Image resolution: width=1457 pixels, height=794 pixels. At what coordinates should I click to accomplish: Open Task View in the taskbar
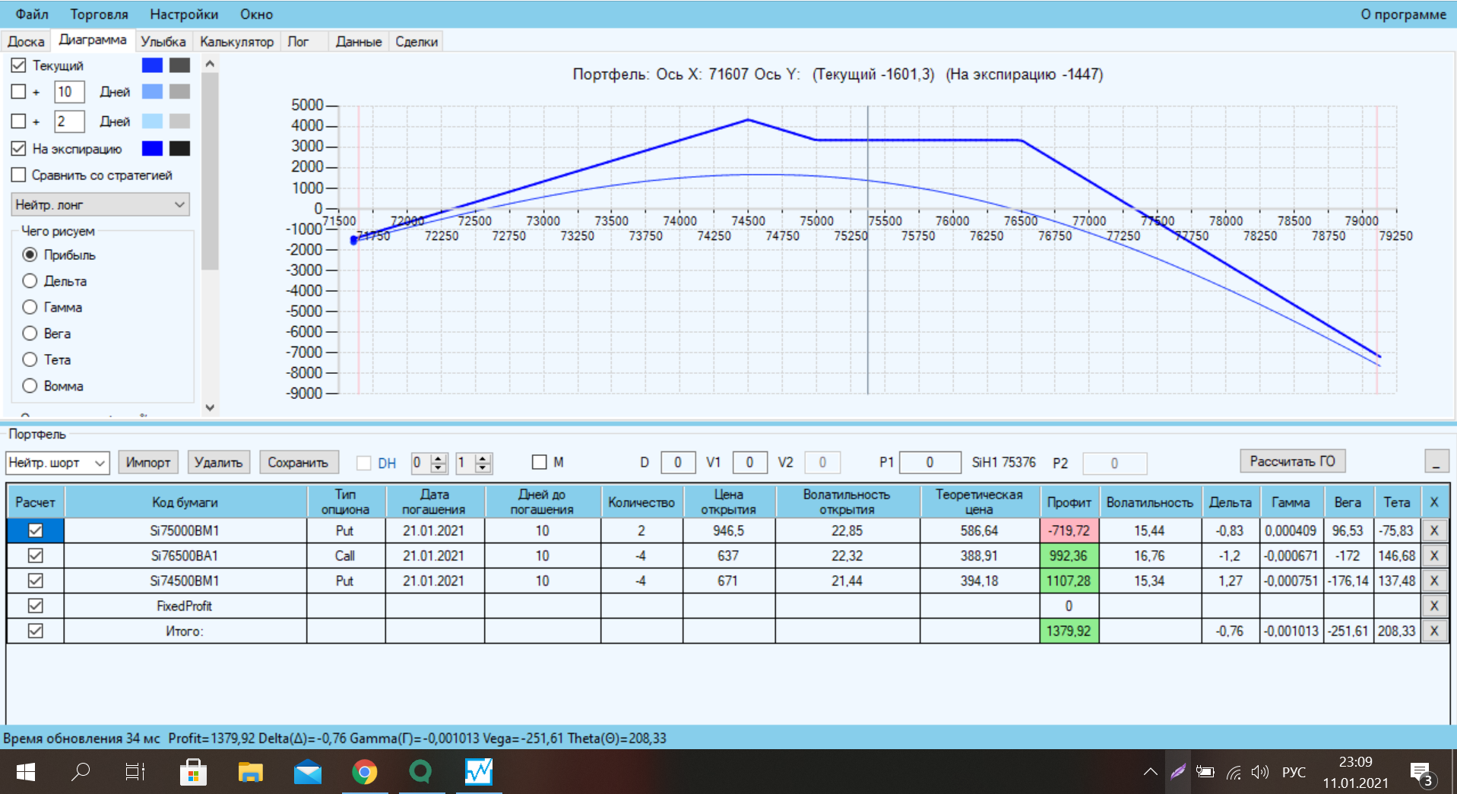[135, 772]
